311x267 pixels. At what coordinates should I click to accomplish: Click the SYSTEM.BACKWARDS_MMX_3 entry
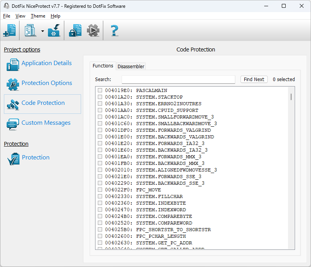click(x=170, y=163)
